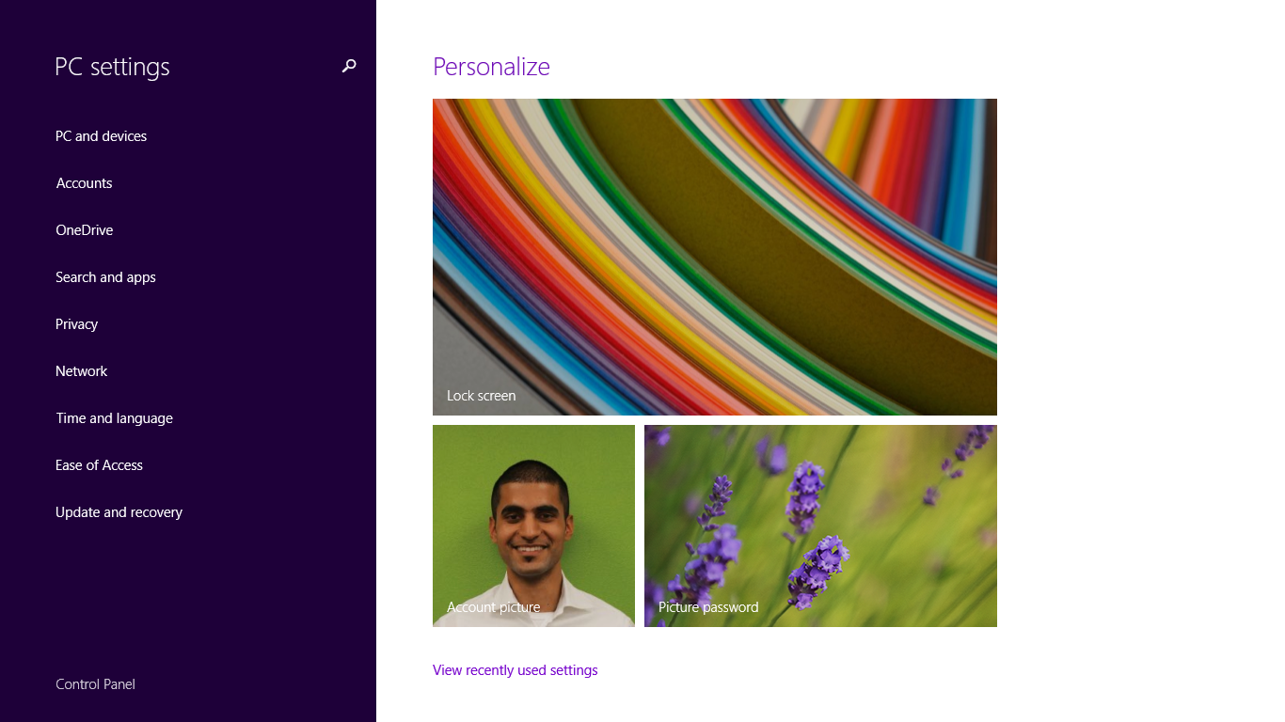This screenshot has width=1285, height=722.
Task: Open Search and apps settings
Action: coord(105,277)
